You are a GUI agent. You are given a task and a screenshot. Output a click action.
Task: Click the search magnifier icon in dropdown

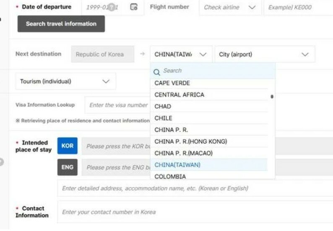click(157, 71)
